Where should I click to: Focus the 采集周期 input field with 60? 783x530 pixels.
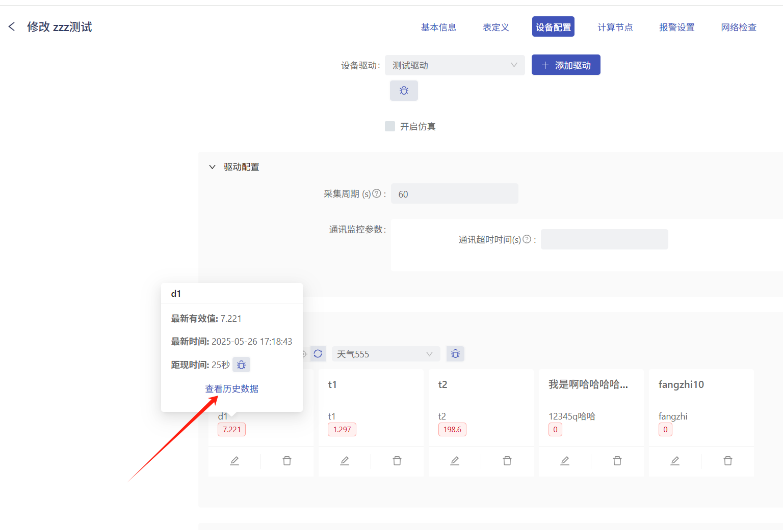click(455, 194)
